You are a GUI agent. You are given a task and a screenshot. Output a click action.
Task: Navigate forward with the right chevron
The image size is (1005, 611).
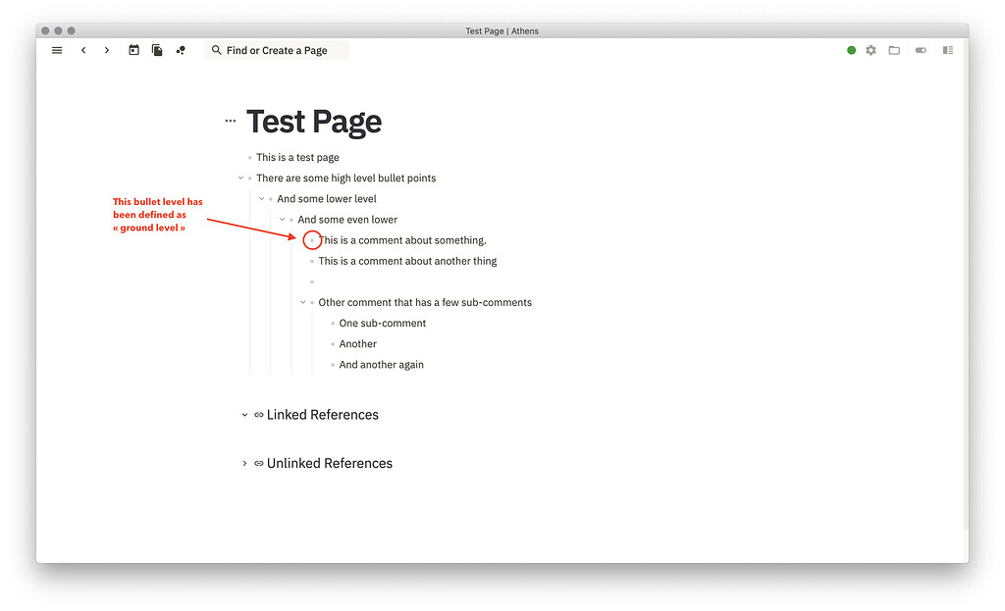point(107,49)
